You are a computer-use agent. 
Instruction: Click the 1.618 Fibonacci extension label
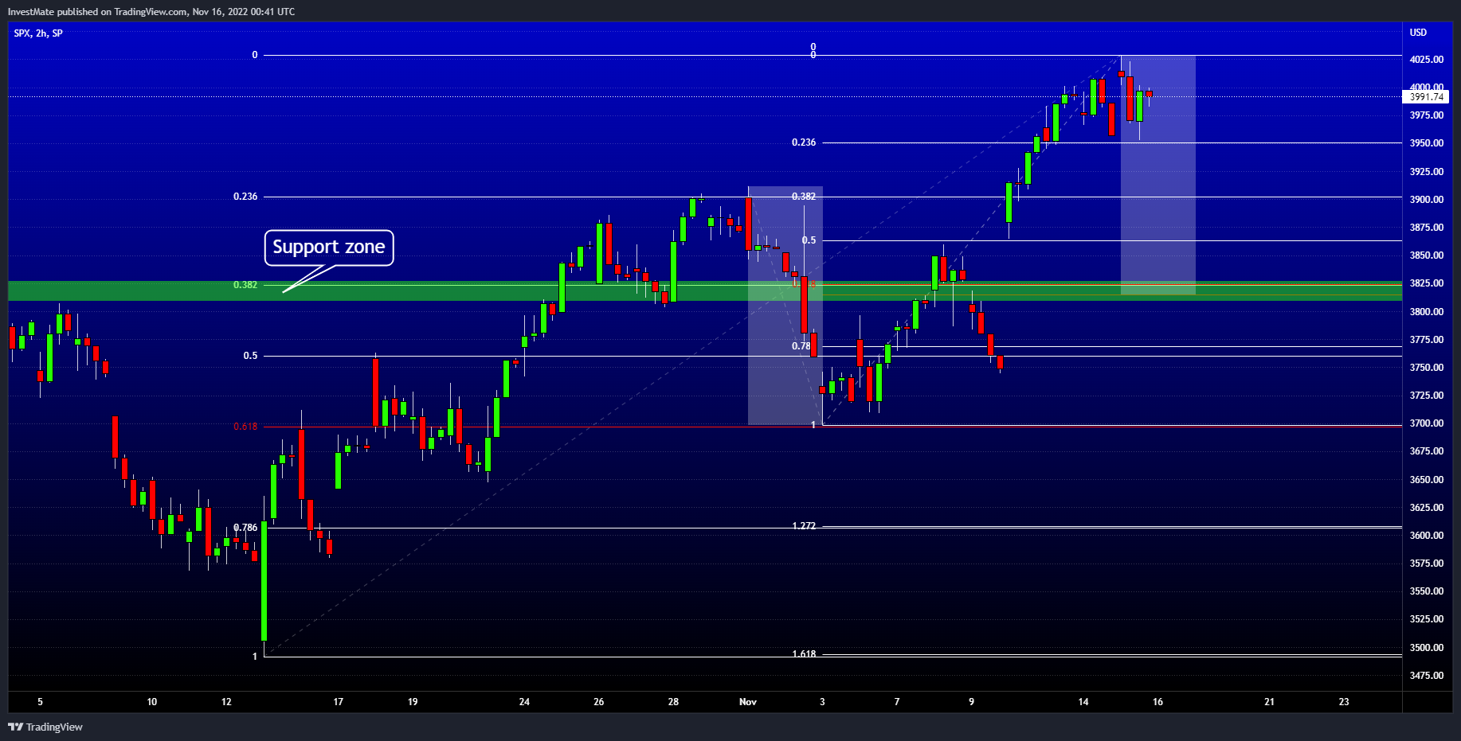point(804,654)
